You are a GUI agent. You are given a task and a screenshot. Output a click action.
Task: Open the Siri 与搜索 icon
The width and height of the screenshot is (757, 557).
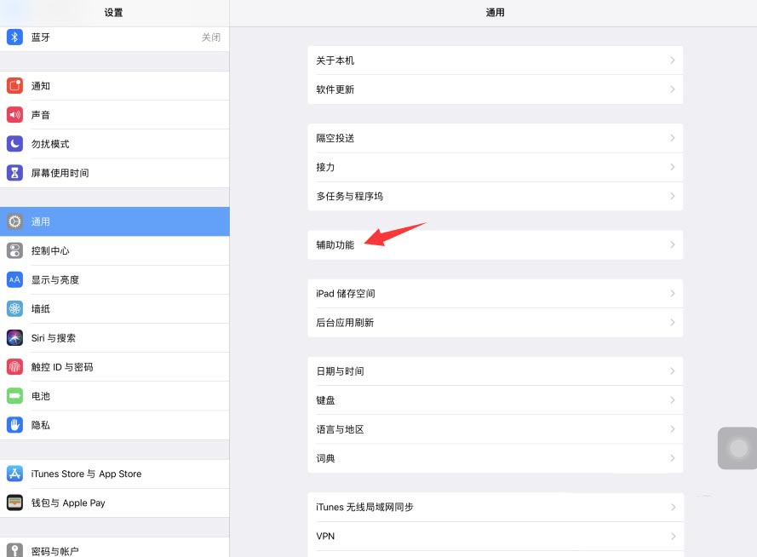(x=14, y=338)
